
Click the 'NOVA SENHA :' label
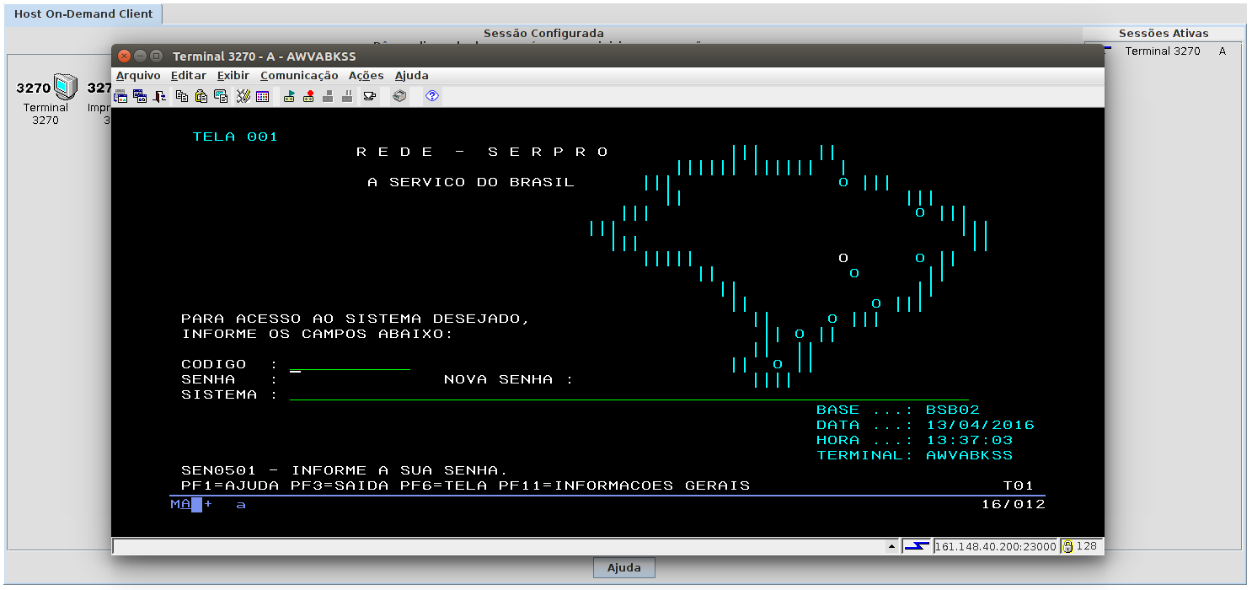click(508, 380)
